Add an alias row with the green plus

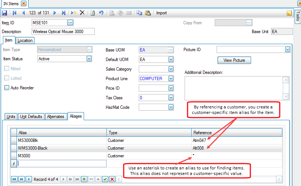click(x=84, y=179)
